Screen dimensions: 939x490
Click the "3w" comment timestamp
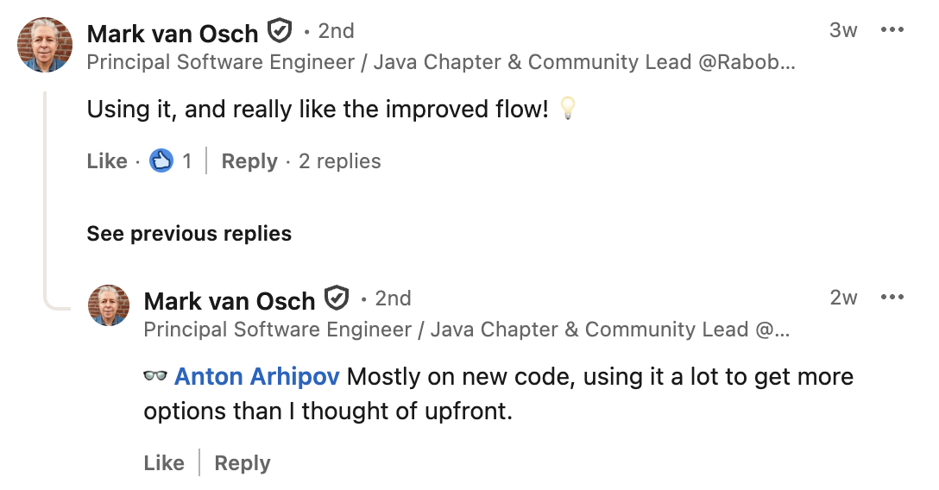pyautogui.click(x=843, y=30)
